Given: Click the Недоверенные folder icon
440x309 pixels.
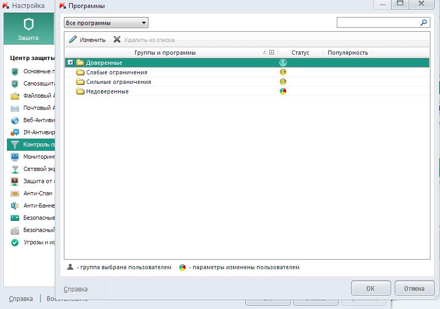Looking at the screenshot, I should click(x=80, y=91).
